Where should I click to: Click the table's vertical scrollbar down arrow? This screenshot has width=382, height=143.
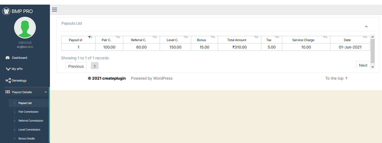point(373,67)
